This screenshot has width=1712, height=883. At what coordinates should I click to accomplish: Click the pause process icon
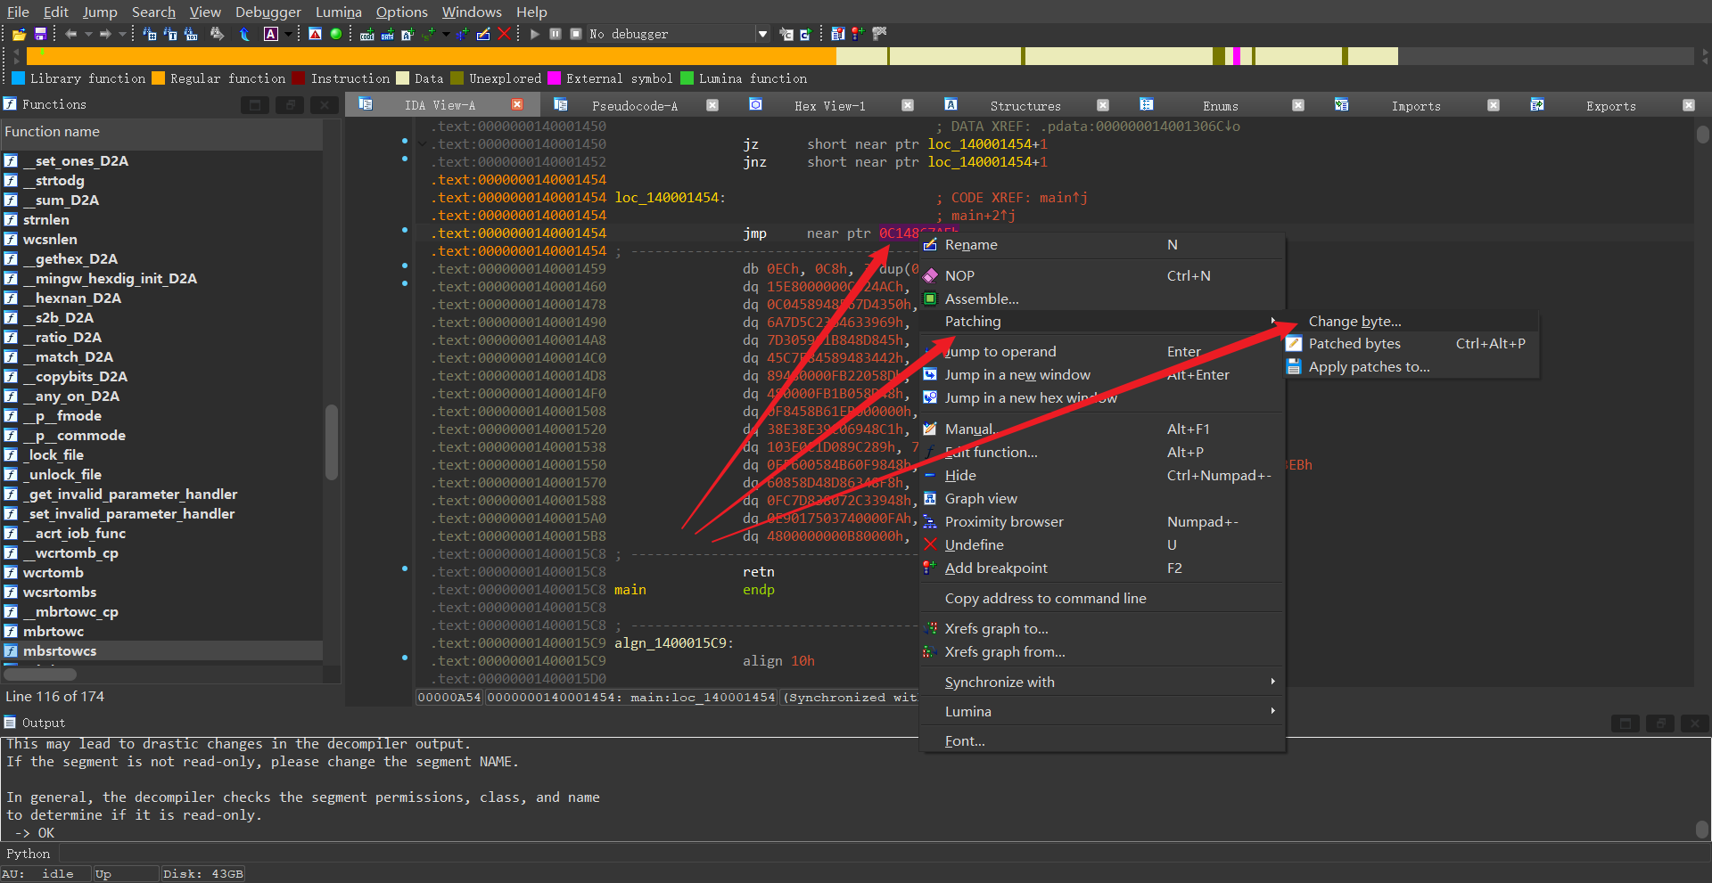point(556,34)
